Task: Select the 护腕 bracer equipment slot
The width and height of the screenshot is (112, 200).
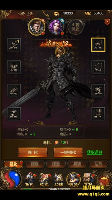Action: pyautogui.click(x=14, y=91)
